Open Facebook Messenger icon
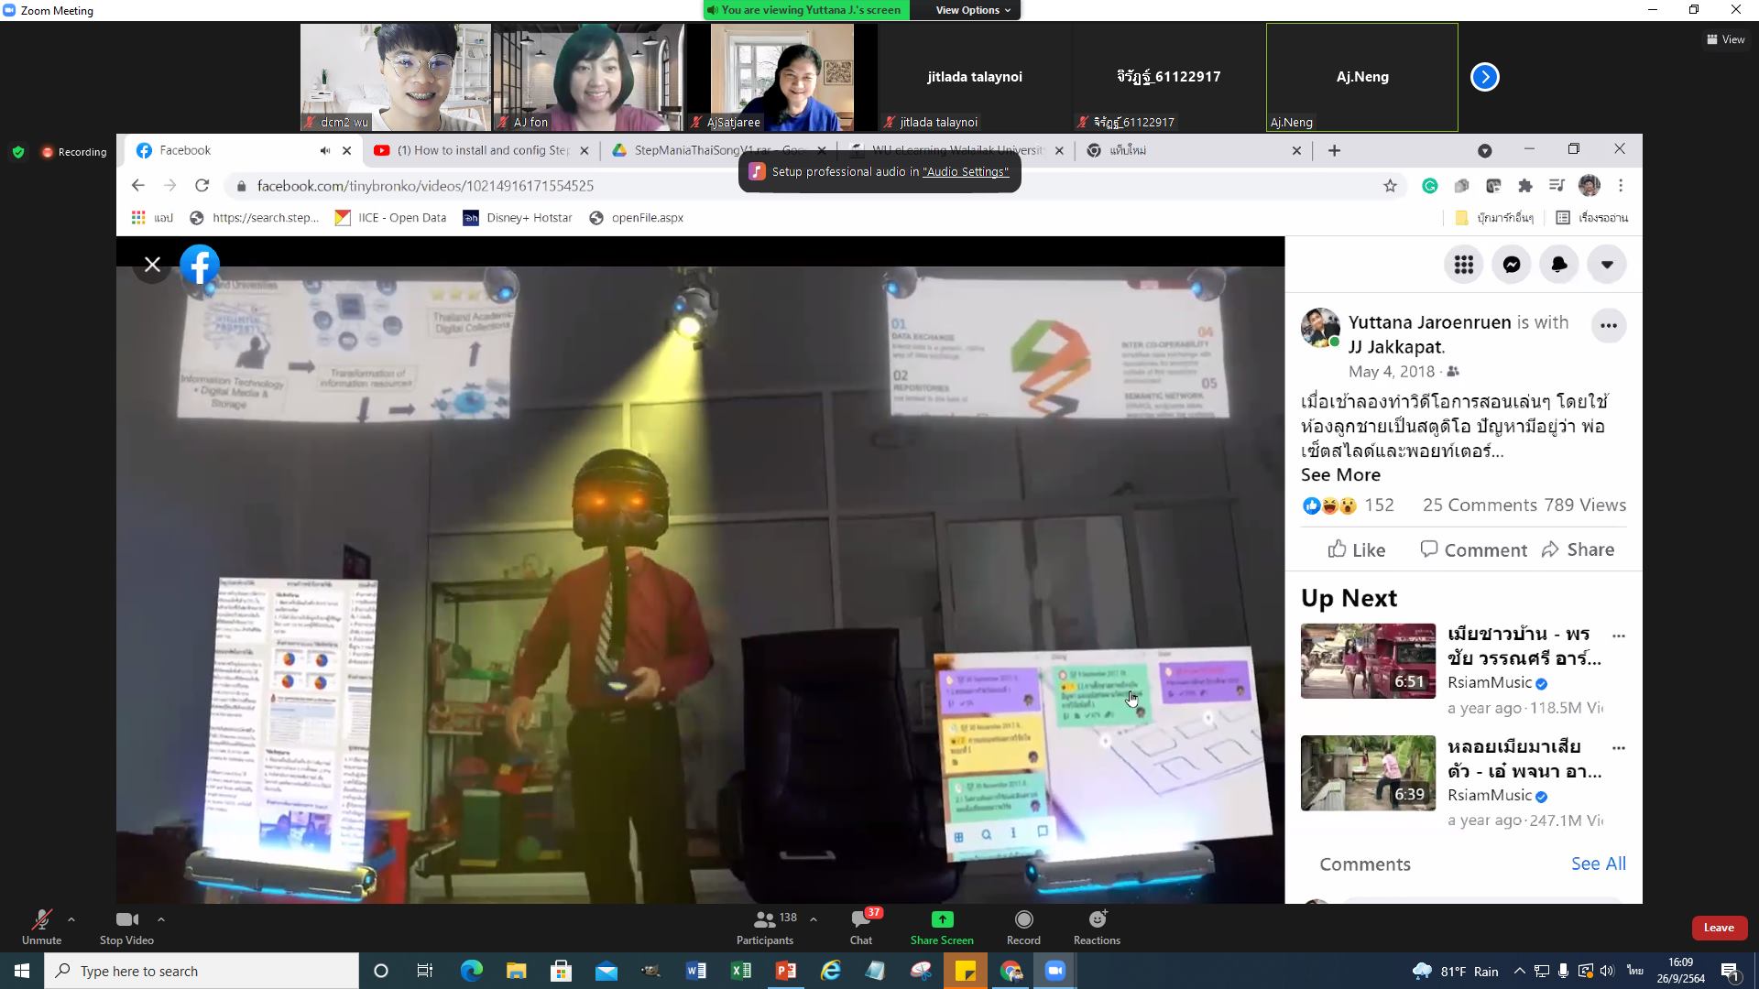1759x989 pixels. 1512,265
